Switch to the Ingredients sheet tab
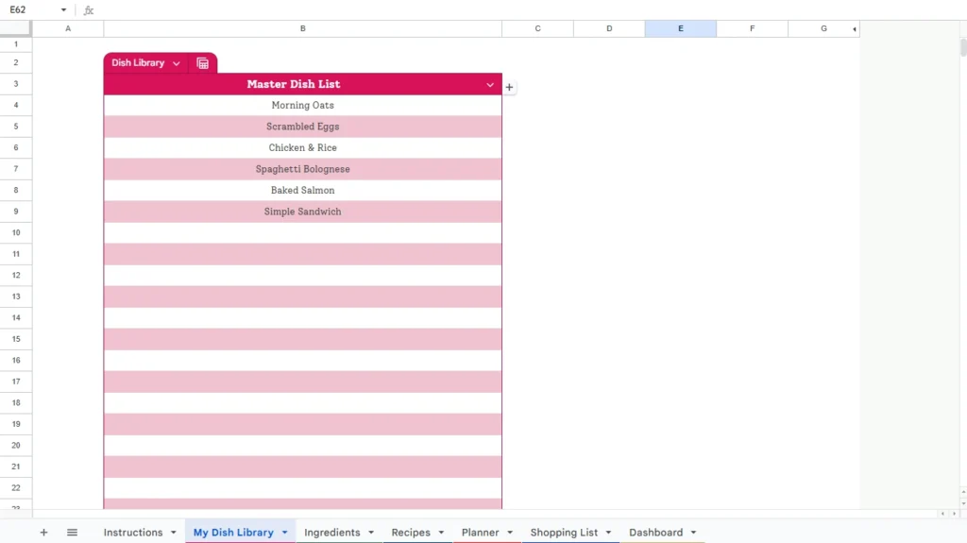The image size is (967, 543). click(x=331, y=532)
